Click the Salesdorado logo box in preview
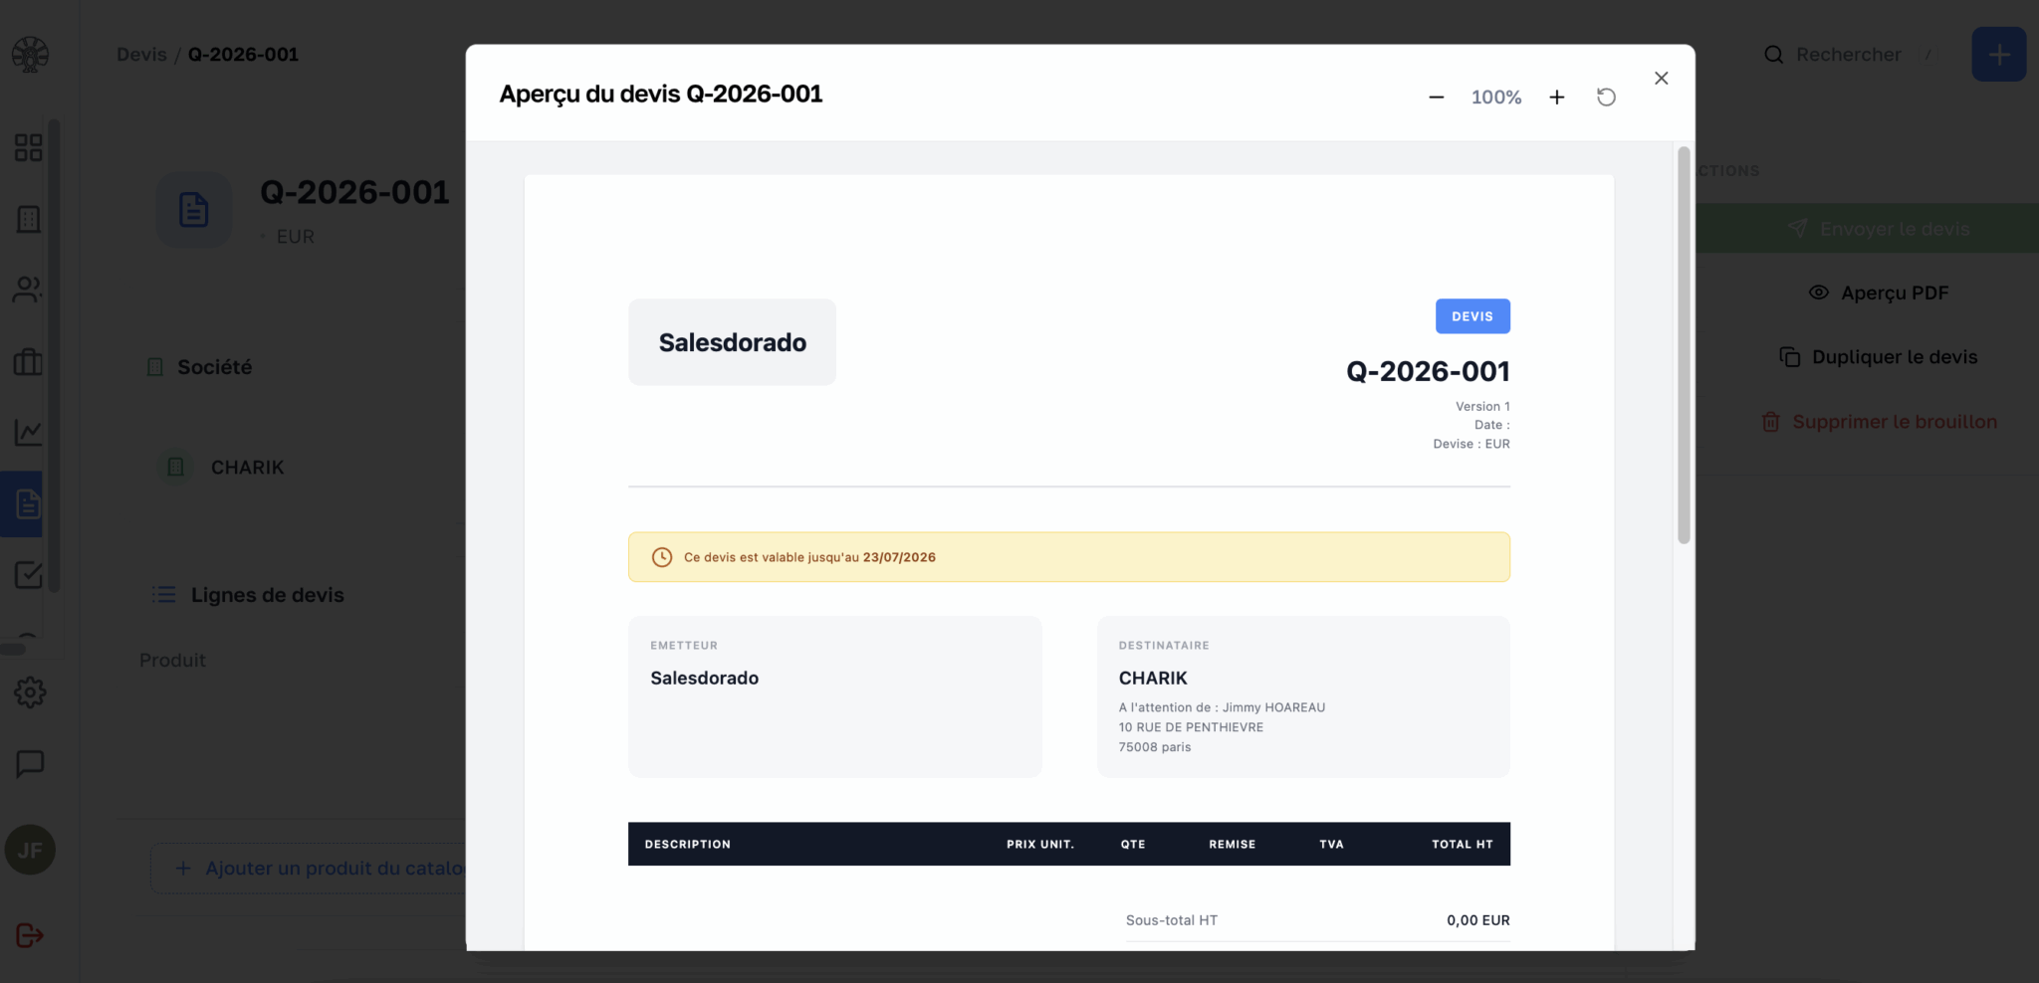Screen dimensions: 2039x983 [x=732, y=342]
